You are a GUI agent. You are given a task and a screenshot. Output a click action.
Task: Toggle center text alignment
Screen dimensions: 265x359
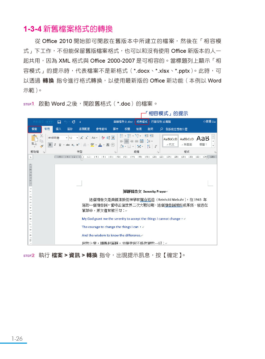pyautogui.click(x=126, y=141)
